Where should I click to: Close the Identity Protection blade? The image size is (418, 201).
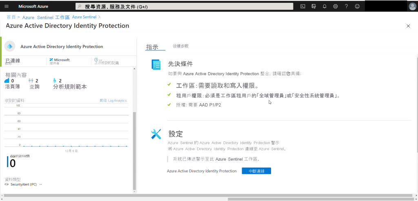click(408, 26)
